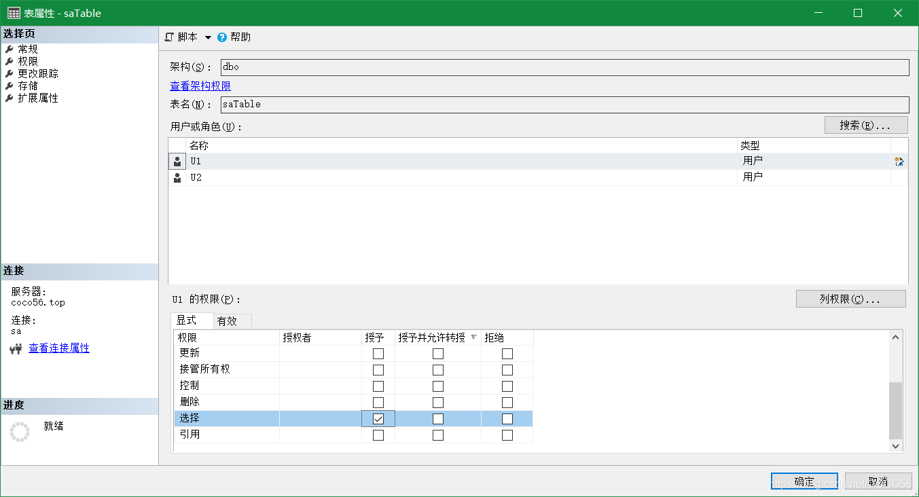Check 授予 for 引用 permission
919x497 pixels.
pyautogui.click(x=378, y=435)
